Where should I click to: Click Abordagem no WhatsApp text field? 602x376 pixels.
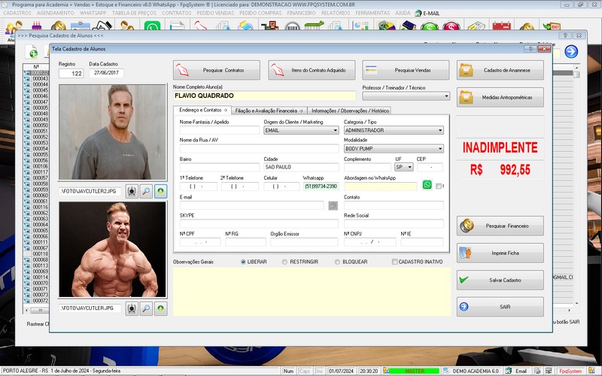tap(381, 186)
